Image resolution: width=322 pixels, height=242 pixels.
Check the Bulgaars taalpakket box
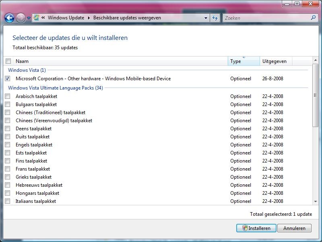tap(8, 104)
